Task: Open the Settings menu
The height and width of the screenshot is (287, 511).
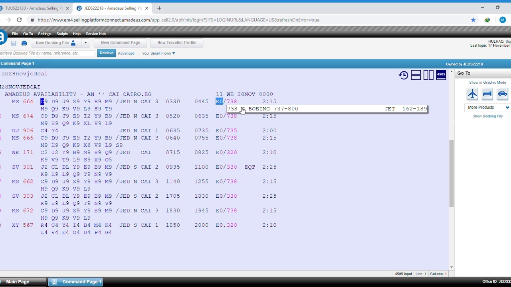Action: [45, 34]
